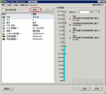
Task: Enable the 显示所有设备 checkbox
Action: (3, 10)
